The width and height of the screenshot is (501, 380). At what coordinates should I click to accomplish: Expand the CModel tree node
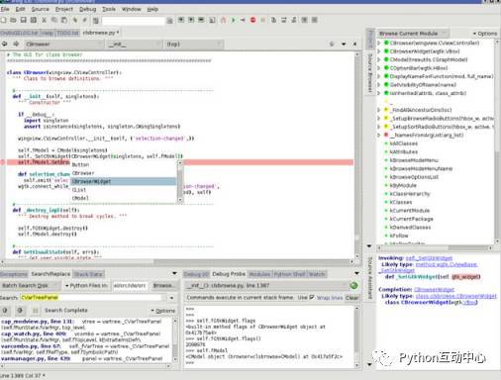tap(379, 59)
